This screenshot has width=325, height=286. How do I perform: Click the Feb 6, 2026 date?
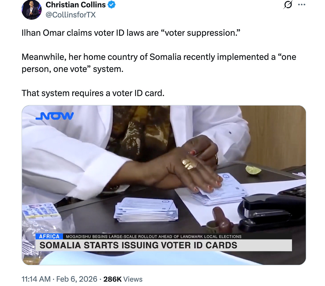point(77,279)
